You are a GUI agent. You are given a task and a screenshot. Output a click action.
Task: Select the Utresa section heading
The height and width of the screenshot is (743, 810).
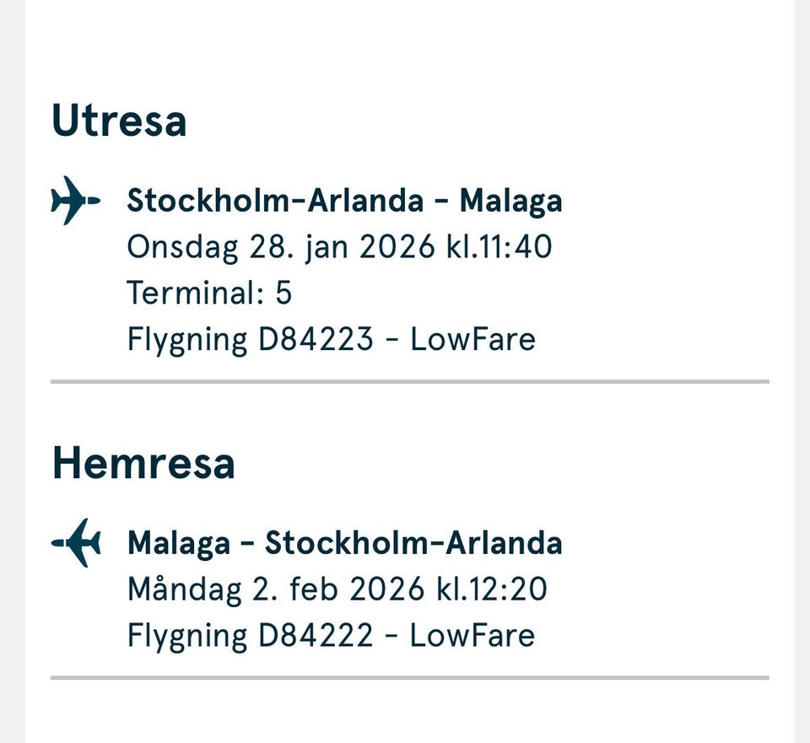tap(119, 120)
